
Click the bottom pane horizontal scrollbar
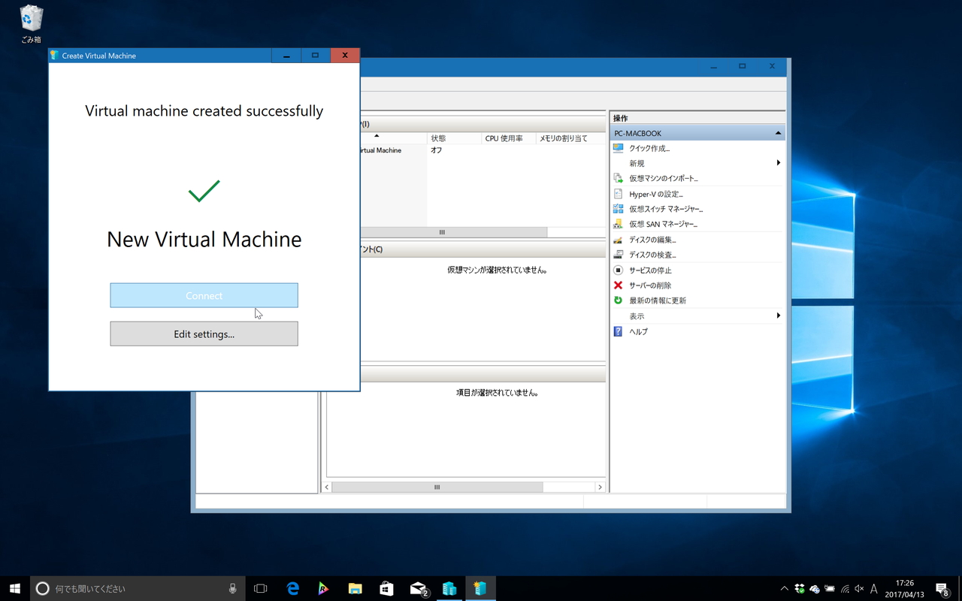[437, 487]
